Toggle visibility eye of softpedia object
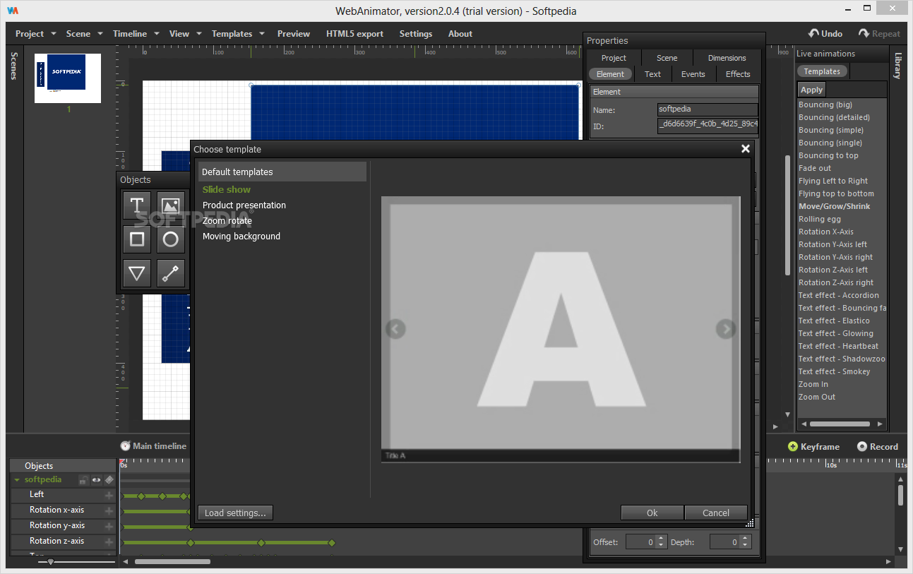Screen dimensions: 913x574 96,480
